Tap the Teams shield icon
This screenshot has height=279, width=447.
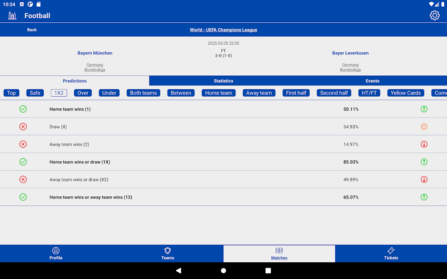pyautogui.click(x=168, y=250)
